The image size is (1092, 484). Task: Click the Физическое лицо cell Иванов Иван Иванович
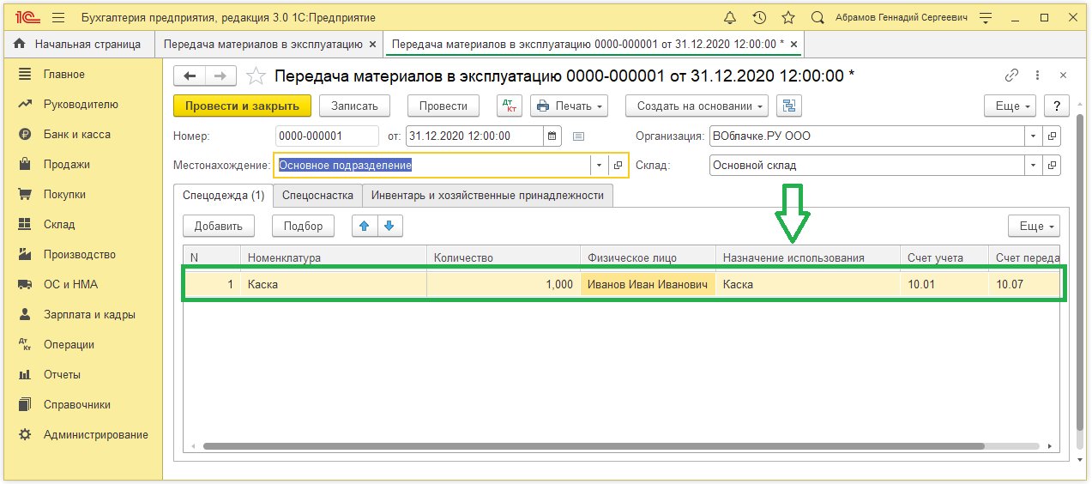(649, 285)
